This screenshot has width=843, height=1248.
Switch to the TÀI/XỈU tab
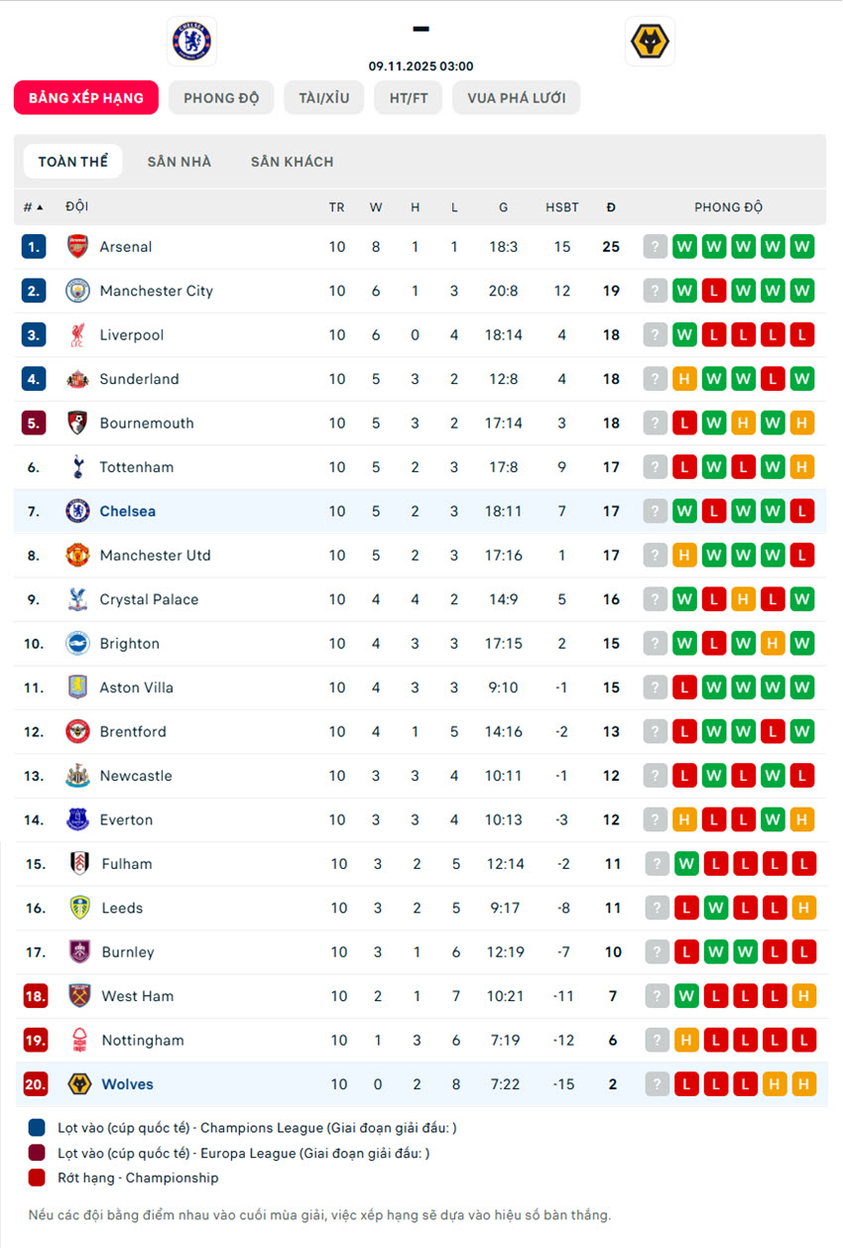pos(324,98)
